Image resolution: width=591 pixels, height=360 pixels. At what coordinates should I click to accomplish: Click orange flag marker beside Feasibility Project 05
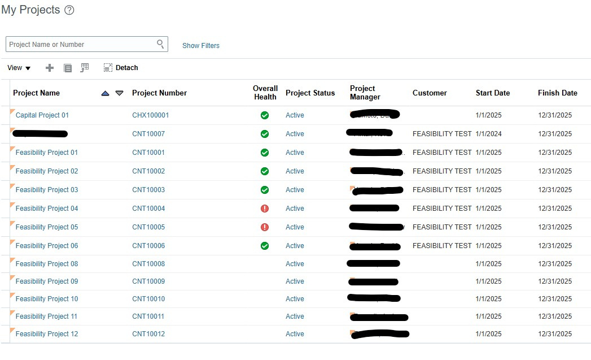[12, 224]
